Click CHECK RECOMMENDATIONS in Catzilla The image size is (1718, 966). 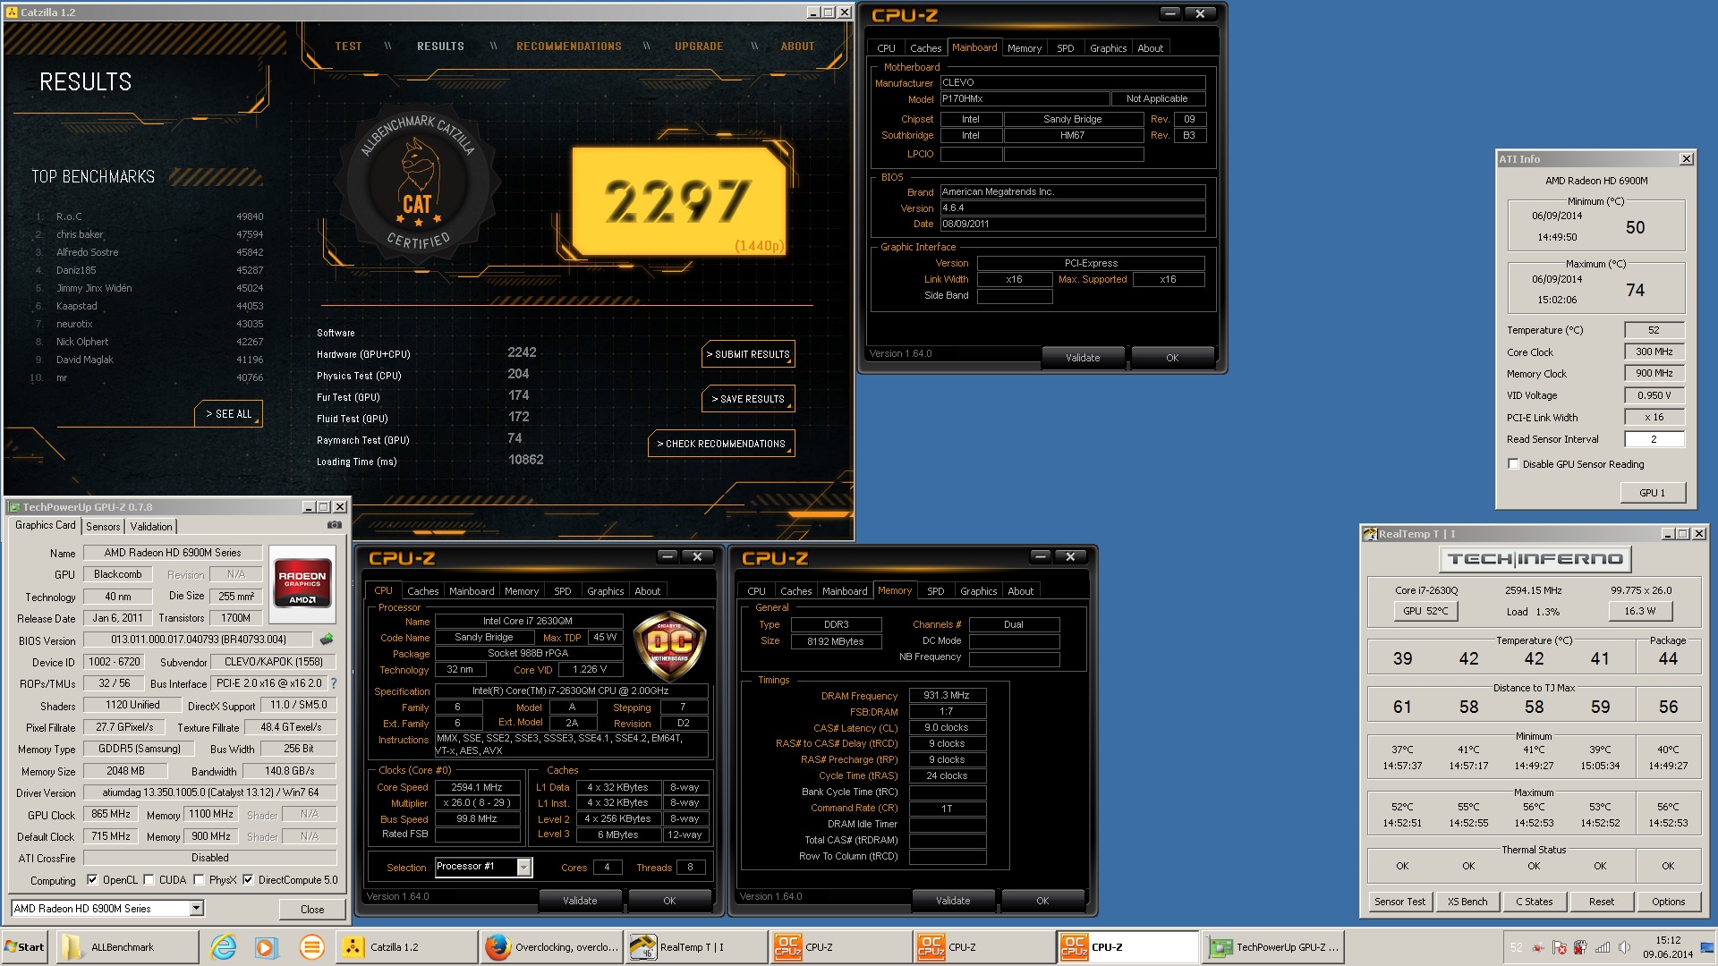pos(721,444)
